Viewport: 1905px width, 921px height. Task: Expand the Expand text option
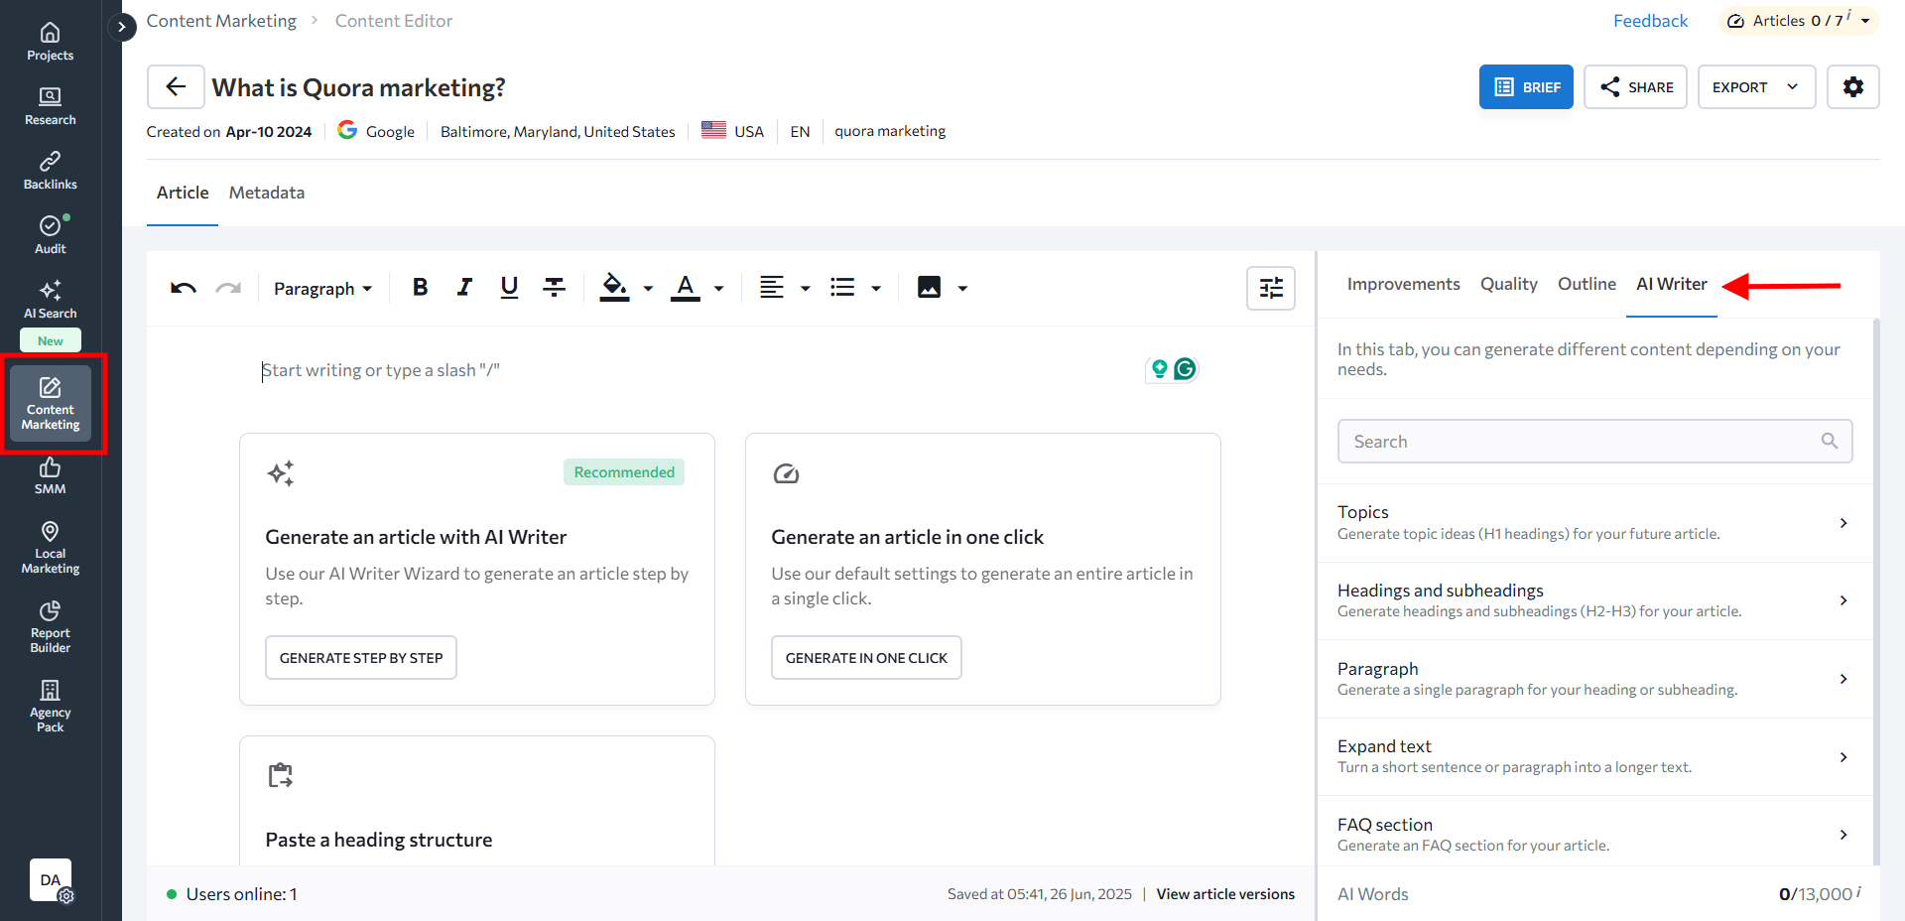[x=1594, y=756]
